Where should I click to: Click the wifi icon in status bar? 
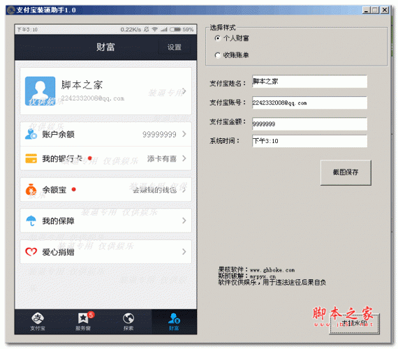pyautogui.click(x=154, y=29)
